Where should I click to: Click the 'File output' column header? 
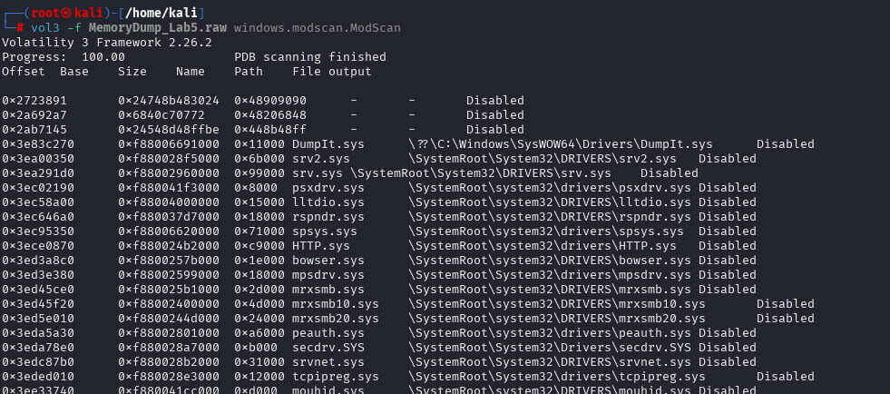coord(332,71)
